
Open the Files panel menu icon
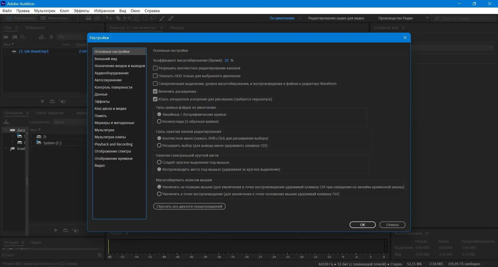tap(16, 28)
